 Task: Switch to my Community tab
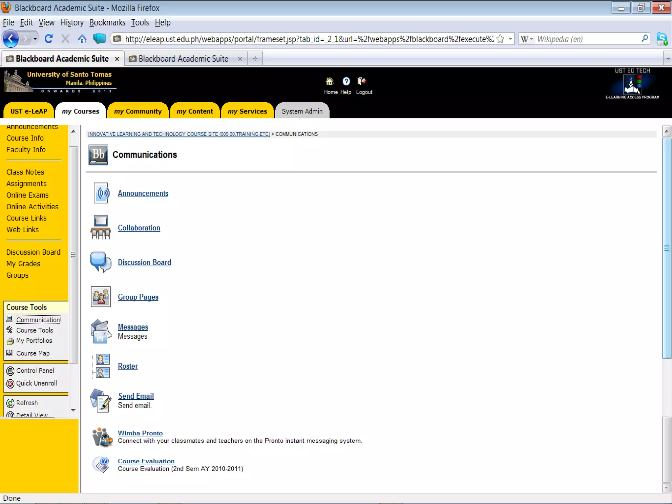click(x=138, y=111)
